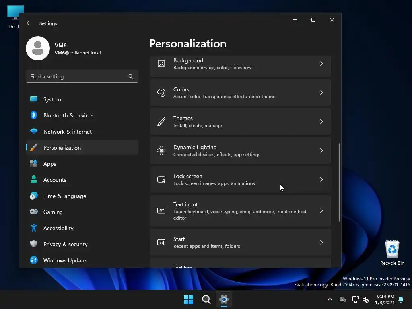412x309 pixels.
Task: Click the Find a setting search field
Action: coord(82,76)
